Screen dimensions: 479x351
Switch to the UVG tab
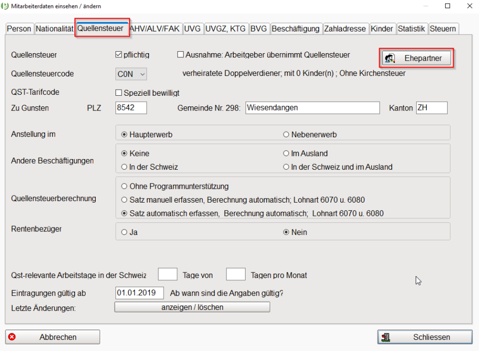tap(192, 29)
